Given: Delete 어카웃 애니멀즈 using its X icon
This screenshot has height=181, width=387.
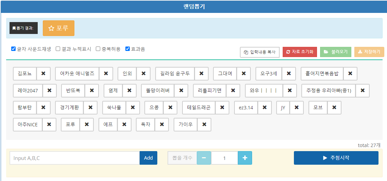Looking at the screenshot, I should (x=106, y=74).
